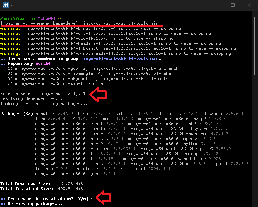Click package texinfo-tex-7.2-3
The height and width of the screenshot is (207, 258).
point(94,169)
